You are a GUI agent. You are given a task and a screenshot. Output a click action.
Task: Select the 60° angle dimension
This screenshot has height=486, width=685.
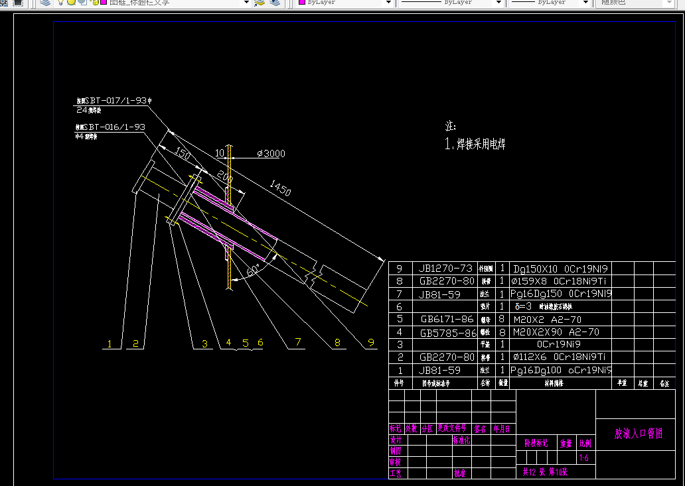click(x=253, y=271)
